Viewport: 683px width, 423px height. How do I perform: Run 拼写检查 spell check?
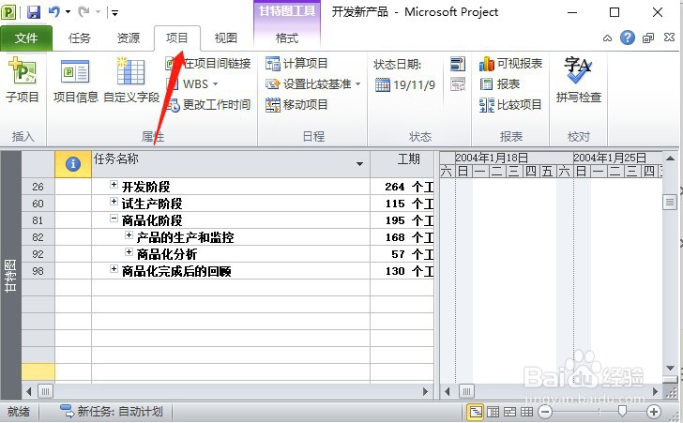(x=579, y=80)
